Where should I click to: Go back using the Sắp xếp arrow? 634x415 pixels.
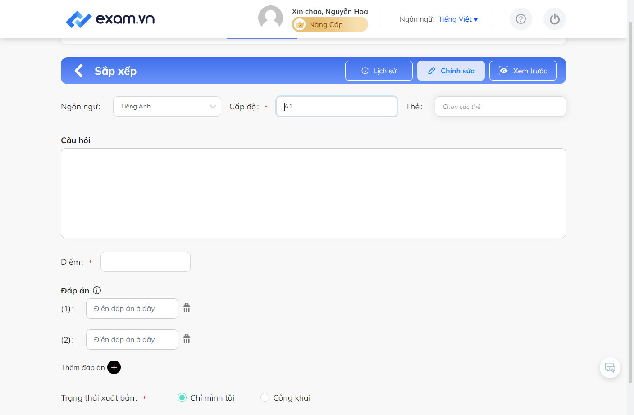tap(79, 71)
